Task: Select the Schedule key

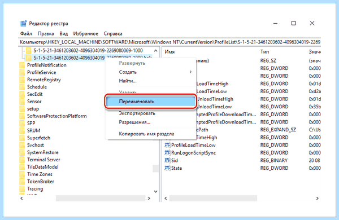Action: pos(37,87)
